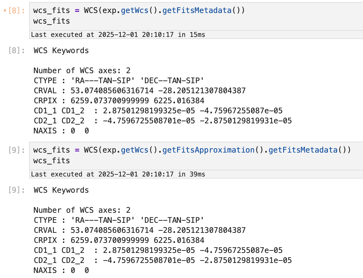
Task: Place cursor on wcs_fits second line, cell 9
Action: [52, 161]
